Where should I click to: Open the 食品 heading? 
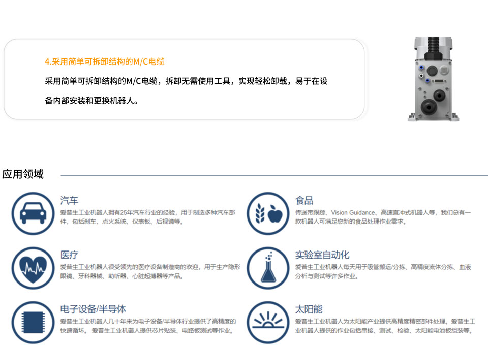click(304, 201)
